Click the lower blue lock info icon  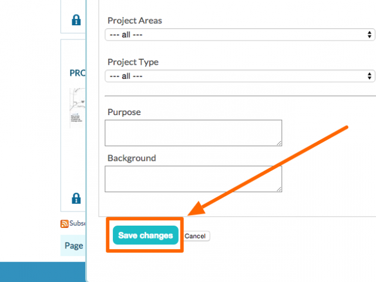pyautogui.click(x=76, y=199)
